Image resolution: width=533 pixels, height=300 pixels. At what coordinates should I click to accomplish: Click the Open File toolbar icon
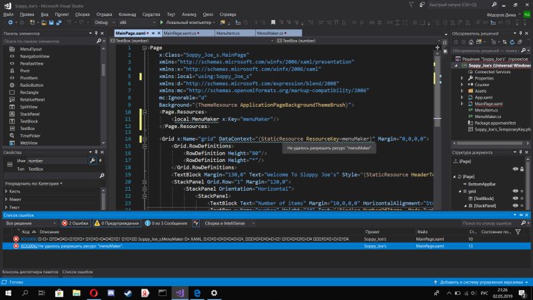pyautogui.click(x=44, y=23)
